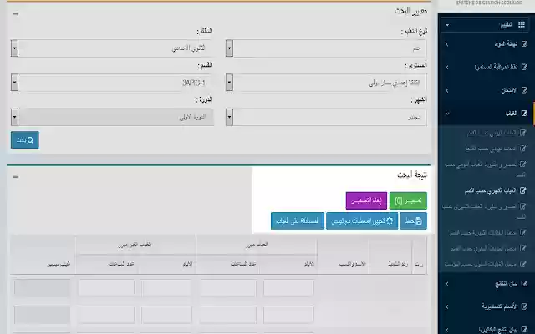The width and height of the screenshot is (535, 334).
Task: Open الغياب اليومي حسب التلميذ submenu item
Action: coord(496,149)
